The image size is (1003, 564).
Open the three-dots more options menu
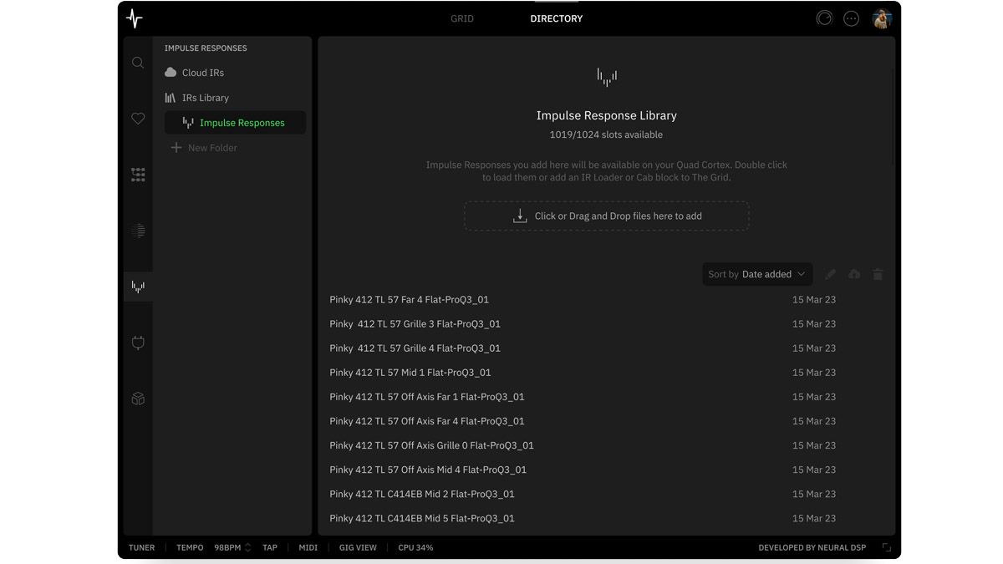[x=851, y=18]
